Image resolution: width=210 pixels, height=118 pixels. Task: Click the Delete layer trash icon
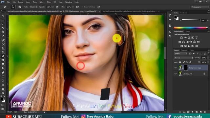pos(205,112)
